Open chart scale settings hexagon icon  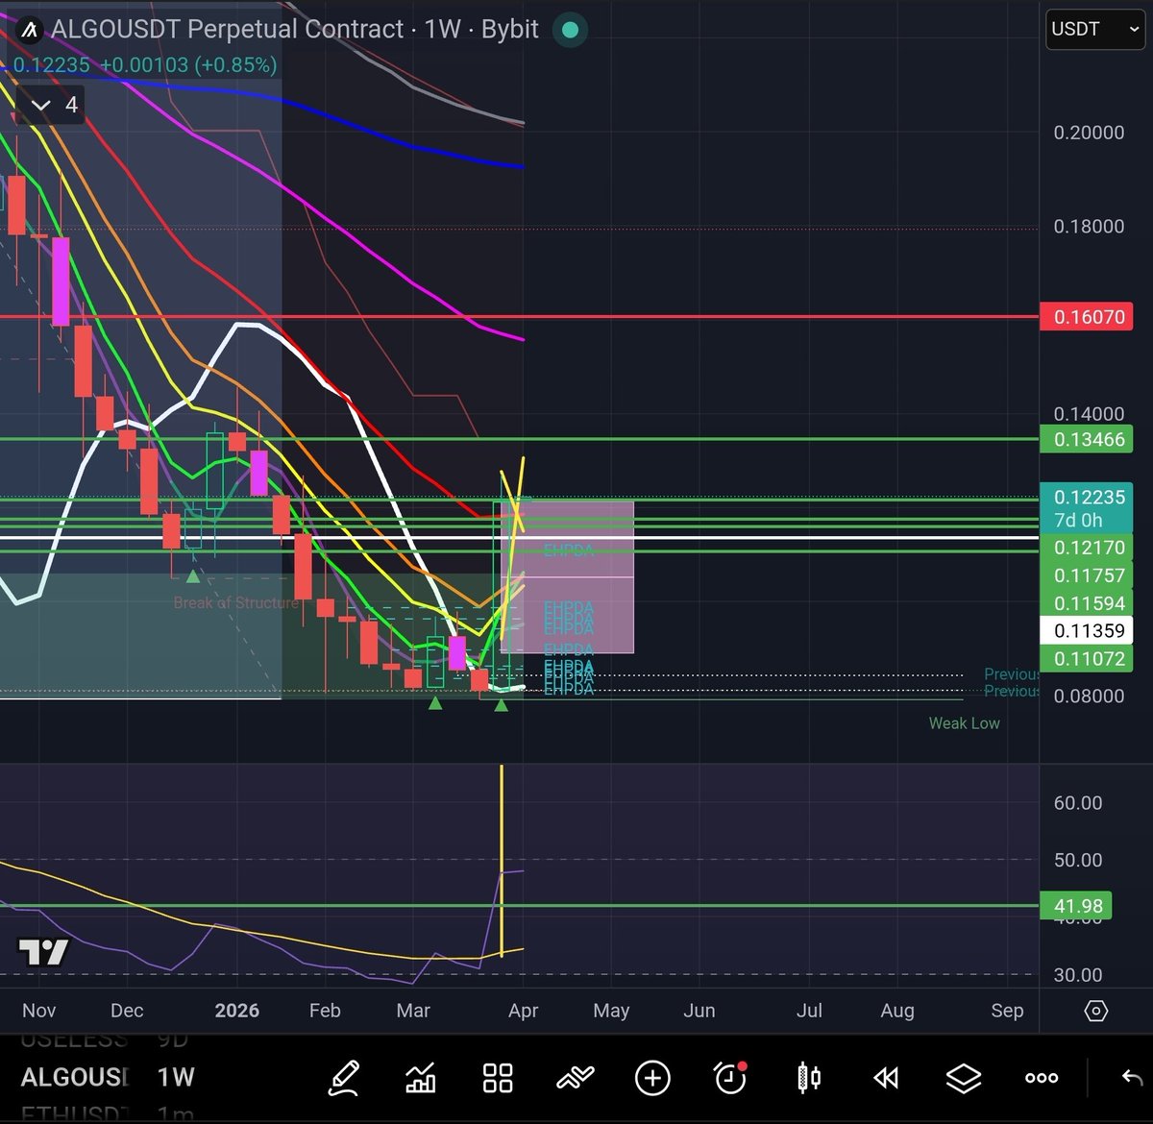[1096, 1011]
